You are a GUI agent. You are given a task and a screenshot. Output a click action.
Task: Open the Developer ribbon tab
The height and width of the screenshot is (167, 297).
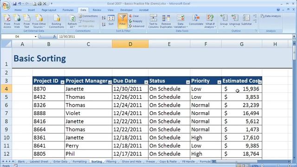click(x=126, y=10)
